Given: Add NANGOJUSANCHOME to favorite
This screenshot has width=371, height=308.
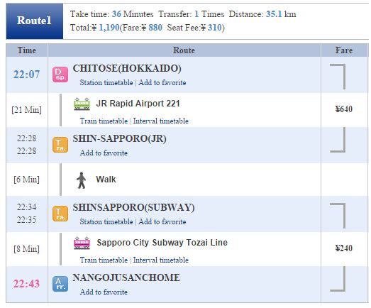Looking at the screenshot, I should [x=104, y=292].
